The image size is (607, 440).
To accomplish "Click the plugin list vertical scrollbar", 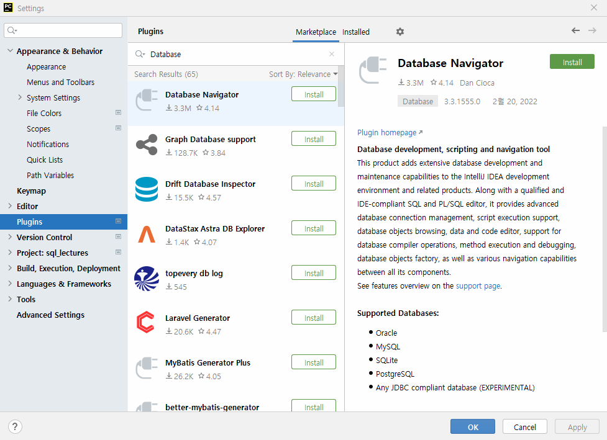I will point(341,86).
